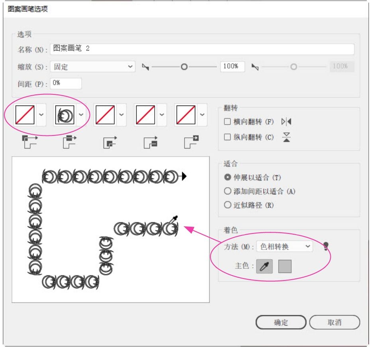Click the outer corner tile thumbnail
The height and width of the screenshot is (347, 371).
pos(25,115)
